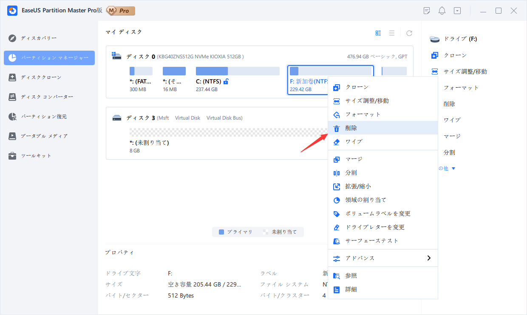
Task: Click the feedback note icon in title bar
Action: tap(427, 11)
